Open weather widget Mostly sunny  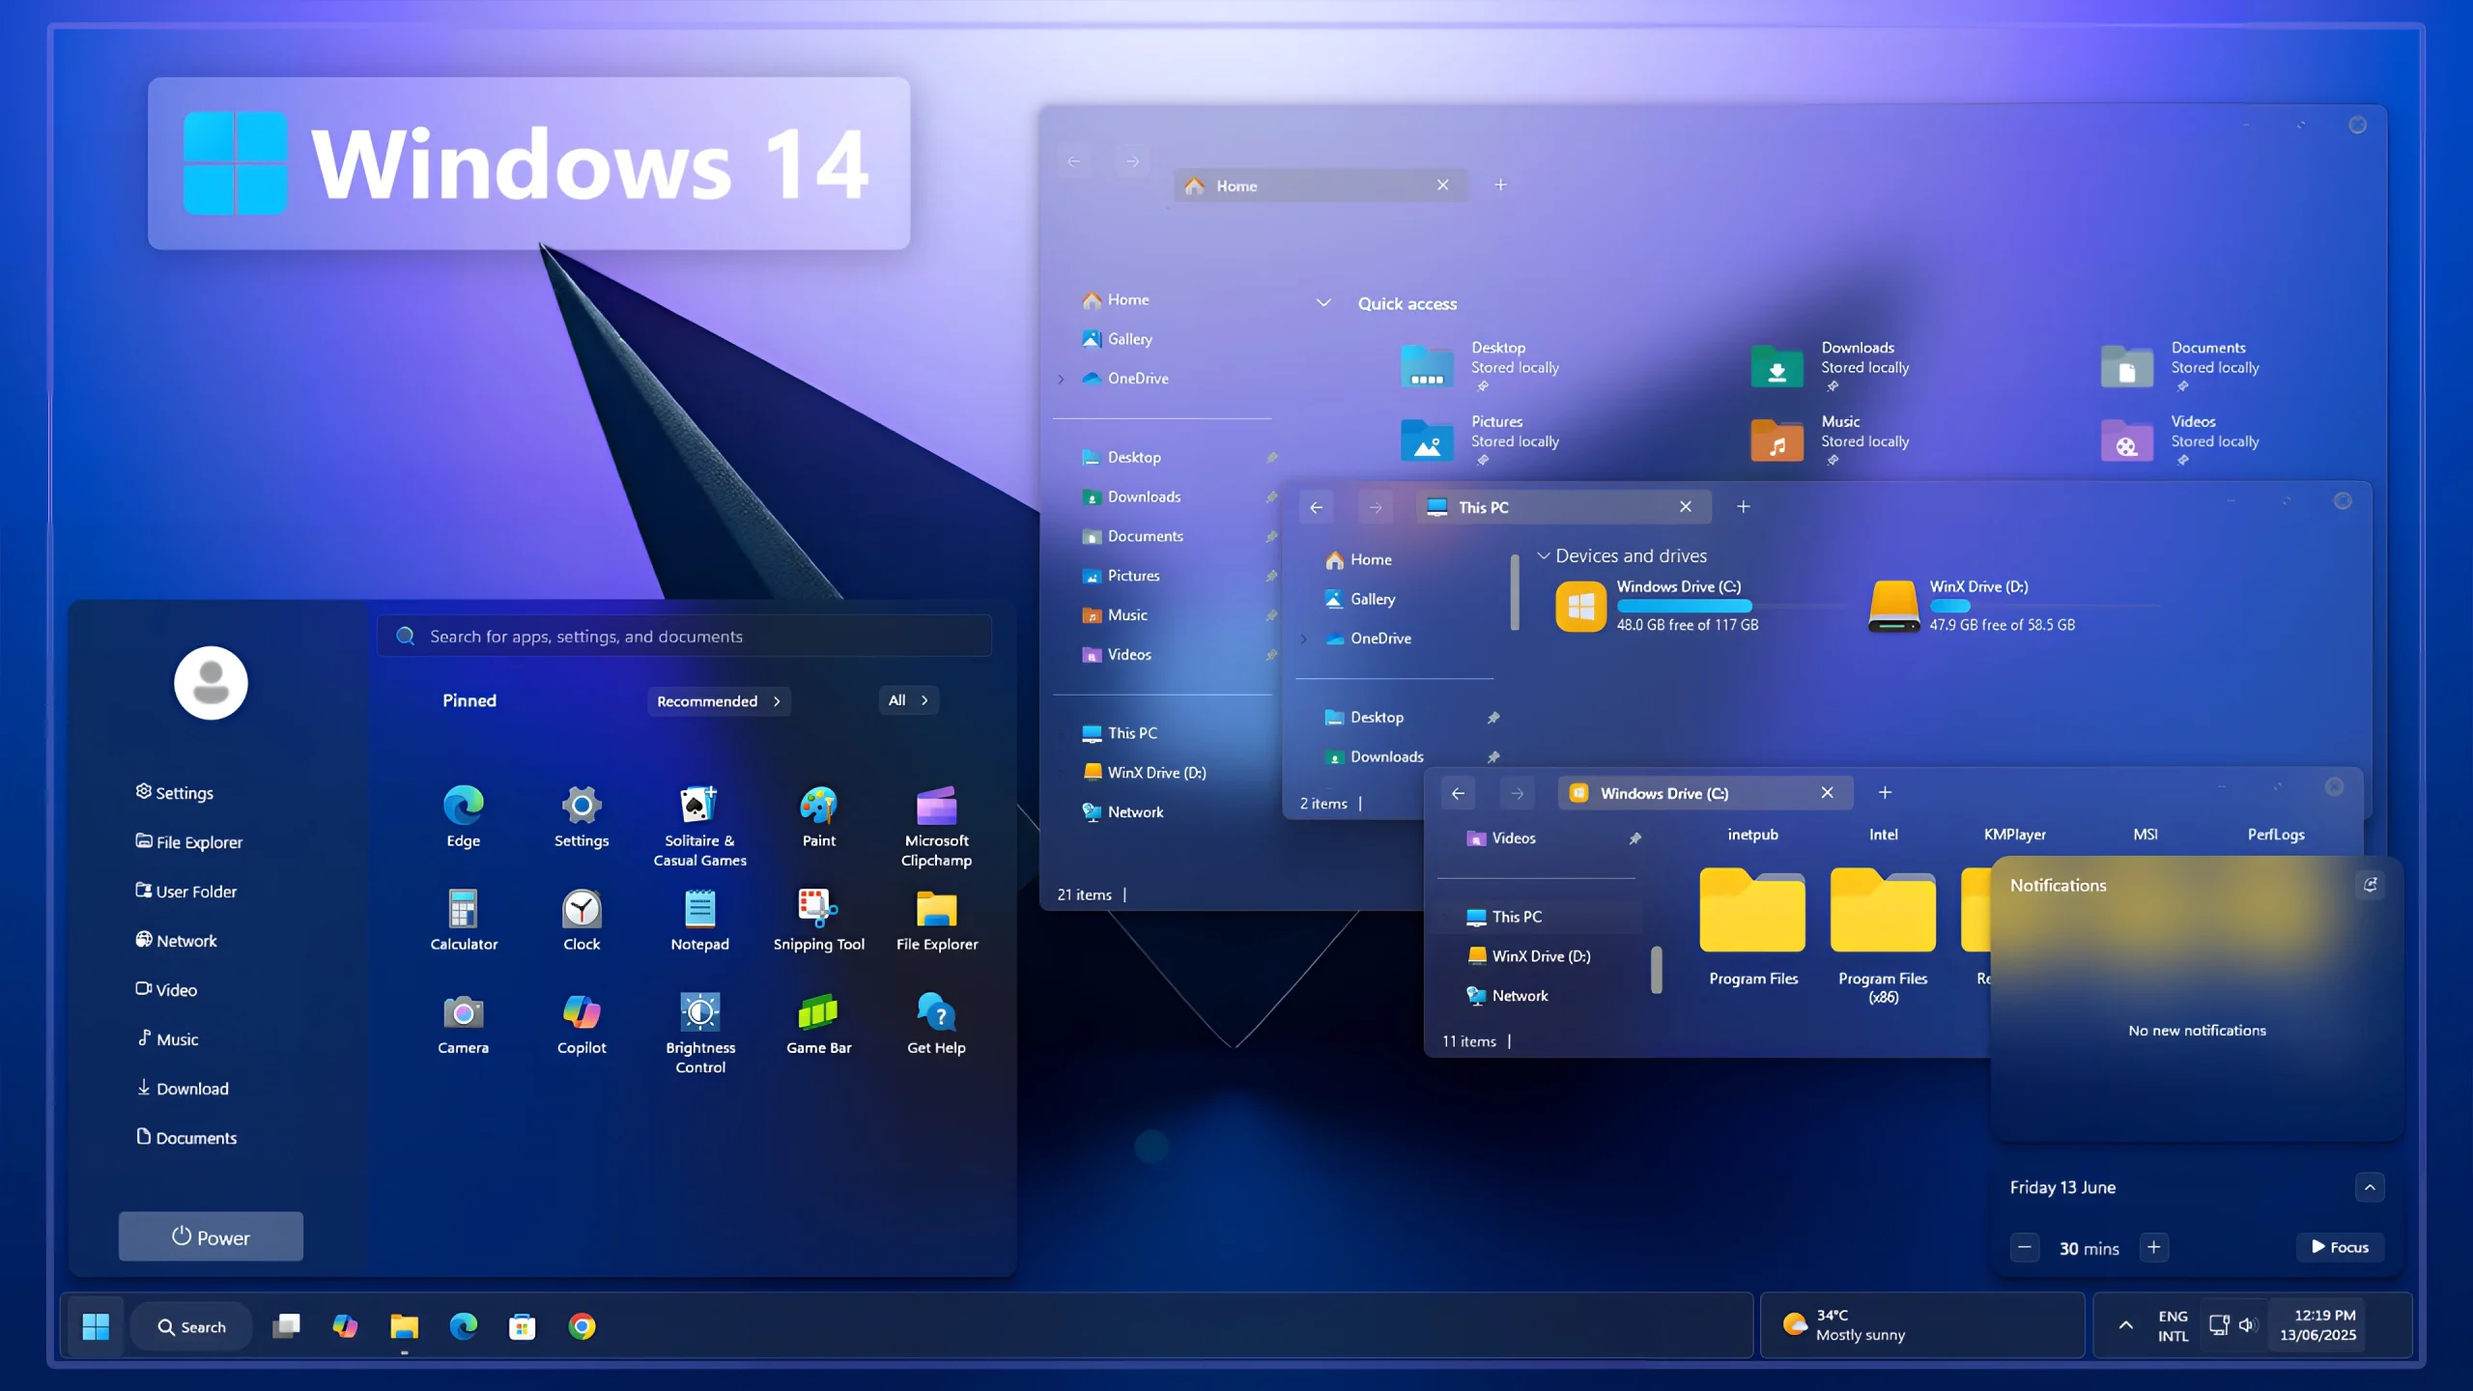coord(1920,1325)
